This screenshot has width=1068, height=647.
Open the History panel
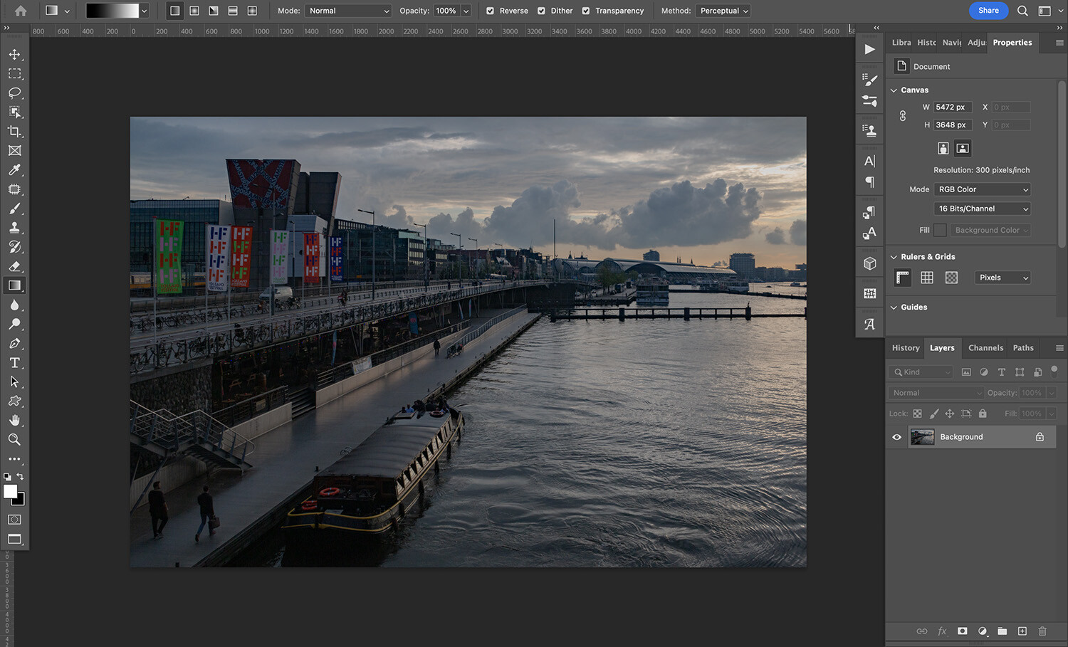coord(905,348)
